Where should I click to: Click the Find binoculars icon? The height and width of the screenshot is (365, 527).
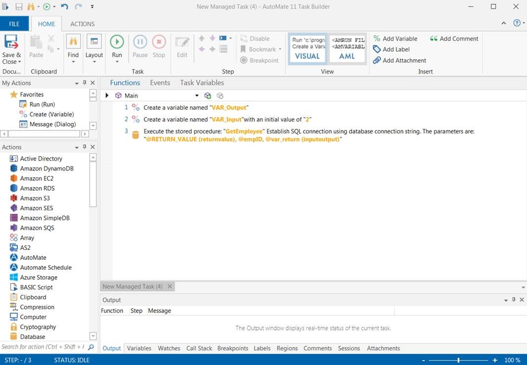coord(73,41)
